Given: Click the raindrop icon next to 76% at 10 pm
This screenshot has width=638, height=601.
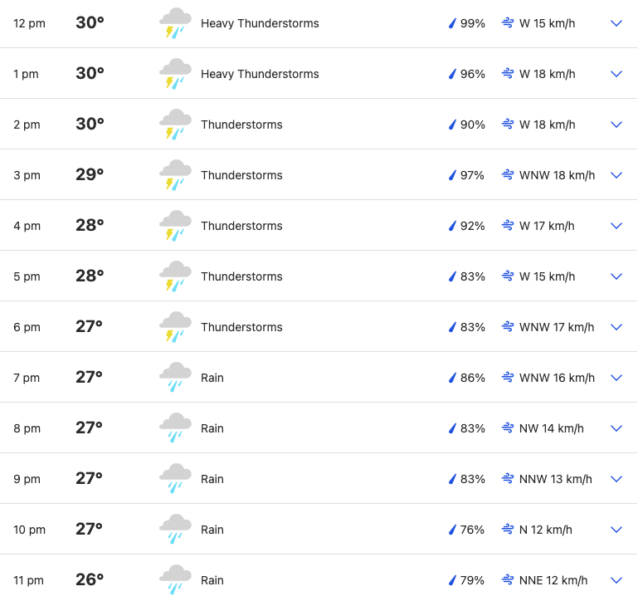Looking at the screenshot, I should click(x=452, y=530).
